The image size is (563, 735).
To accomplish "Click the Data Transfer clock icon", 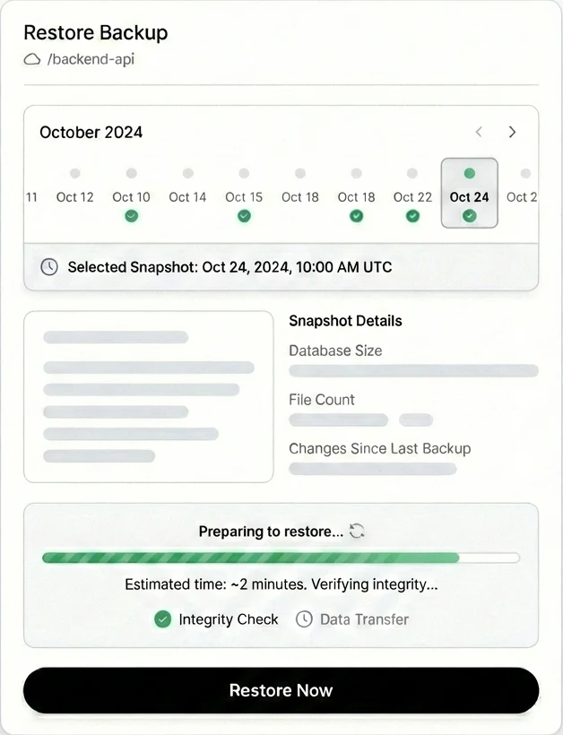I will tap(304, 619).
